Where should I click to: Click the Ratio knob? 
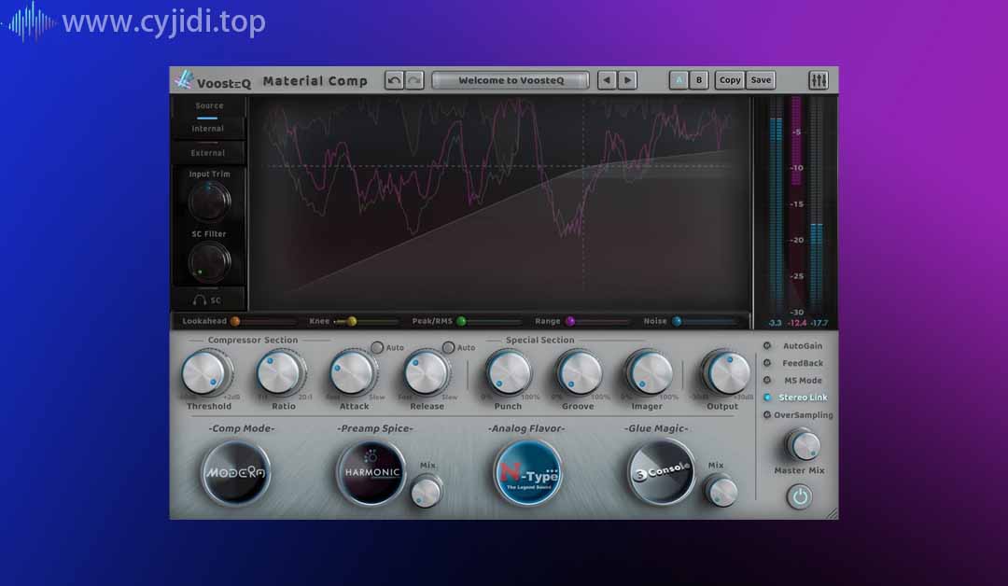tap(279, 372)
